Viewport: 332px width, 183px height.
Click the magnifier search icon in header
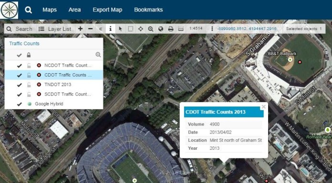tap(28, 10)
